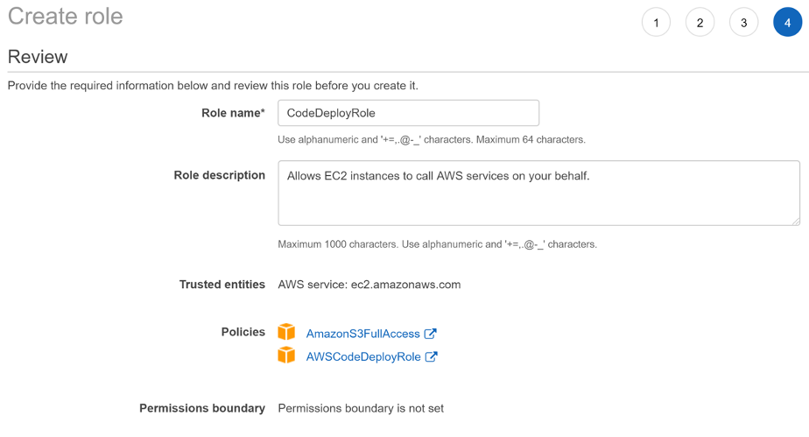Click the Role description label

pos(219,175)
